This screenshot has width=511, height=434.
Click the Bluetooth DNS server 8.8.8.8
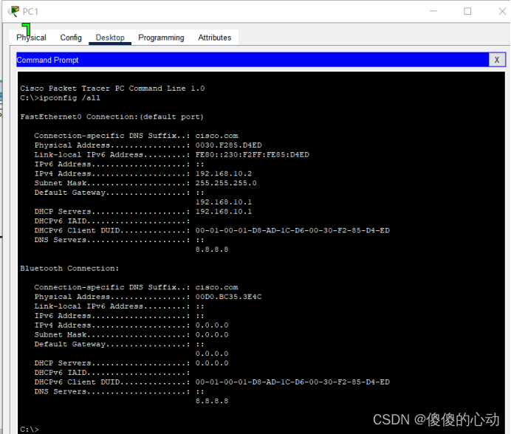click(212, 401)
